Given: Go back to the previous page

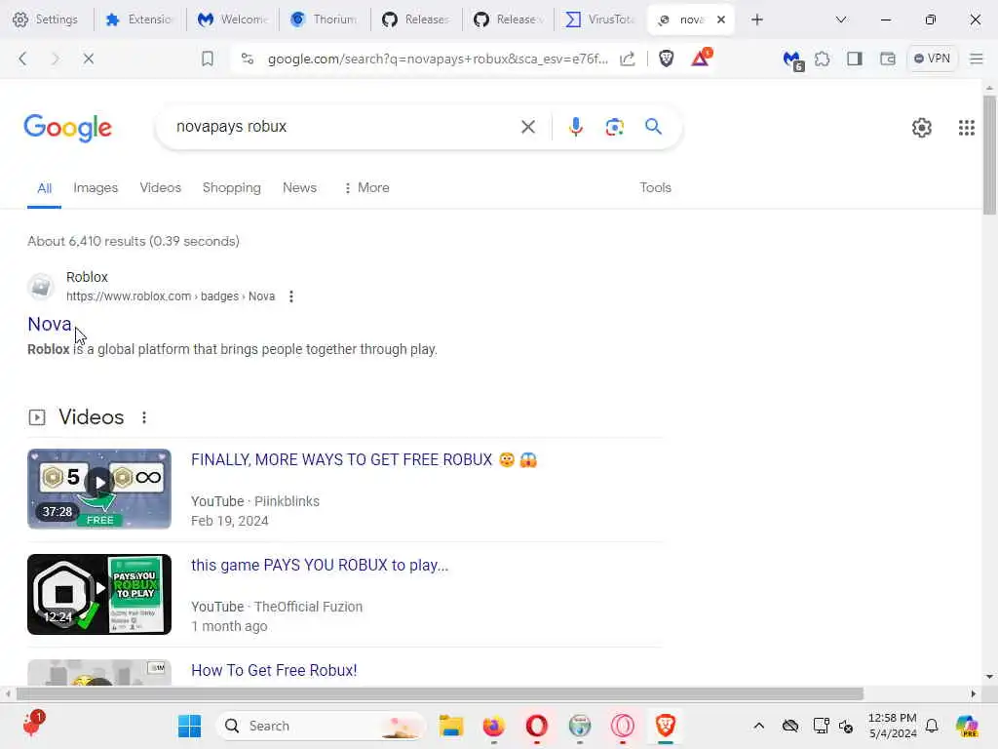Looking at the screenshot, I should pyautogui.click(x=23, y=59).
